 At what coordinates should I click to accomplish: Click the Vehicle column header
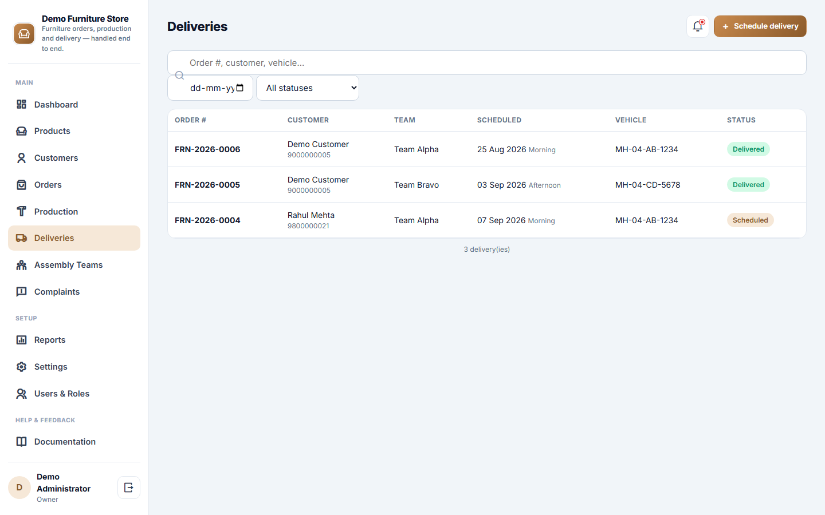631,120
